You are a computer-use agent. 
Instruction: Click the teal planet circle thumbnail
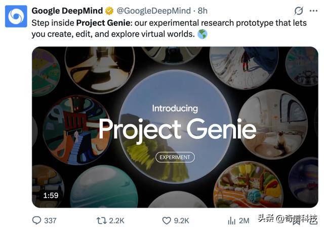point(104,187)
